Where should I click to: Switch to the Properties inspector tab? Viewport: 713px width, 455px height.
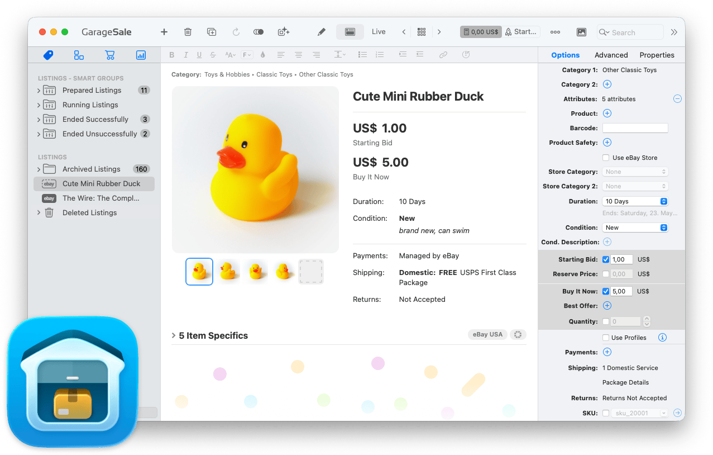point(657,55)
